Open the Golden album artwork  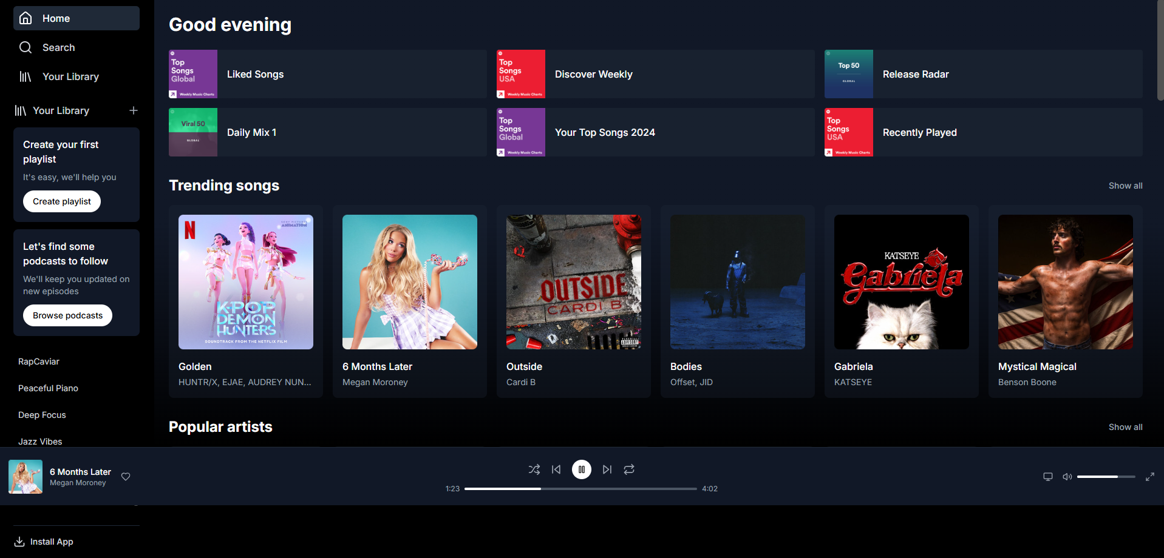click(245, 281)
